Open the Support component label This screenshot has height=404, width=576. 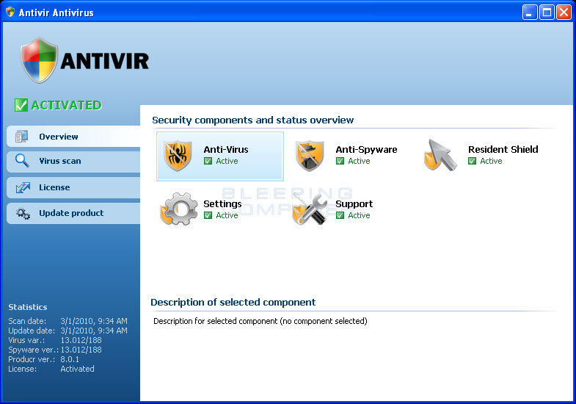354,204
